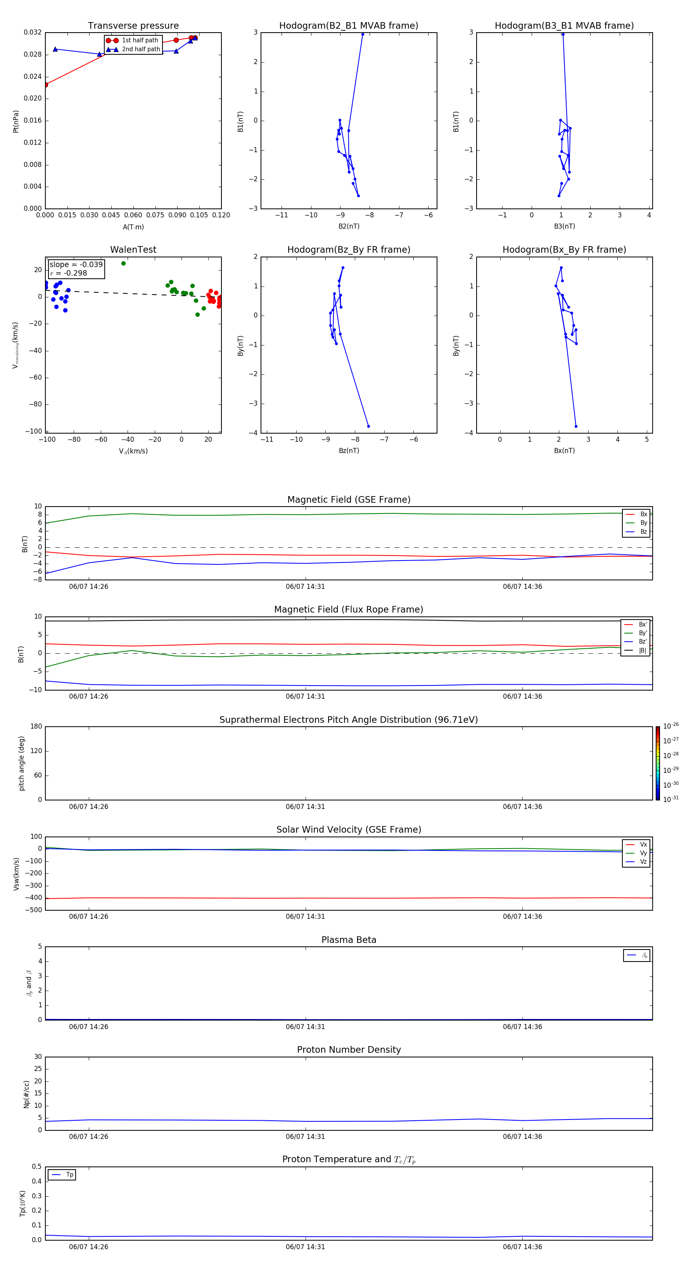Click the 'pitch angle (deg)' axis label

21,763
